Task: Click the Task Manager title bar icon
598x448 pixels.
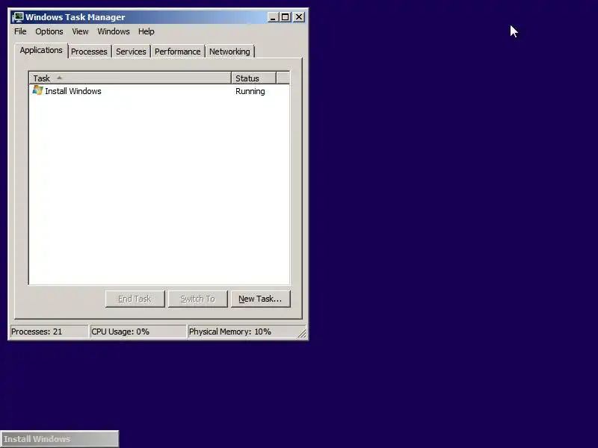Action: [x=17, y=17]
